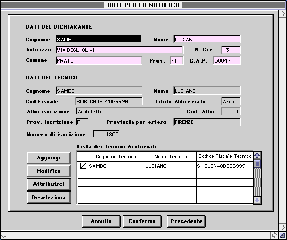Click the declarant Nome field containing LUCIANO
The image size is (287, 240).
(207, 40)
